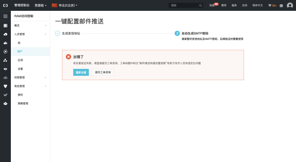
Task: Click the console home logo icon
Action: pyautogui.click(x=5, y=5)
